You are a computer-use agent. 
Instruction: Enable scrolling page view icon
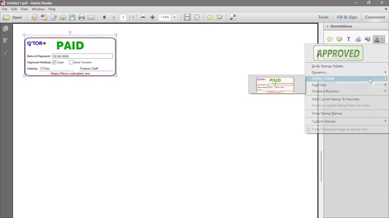pyautogui.click(x=187, y=17)
